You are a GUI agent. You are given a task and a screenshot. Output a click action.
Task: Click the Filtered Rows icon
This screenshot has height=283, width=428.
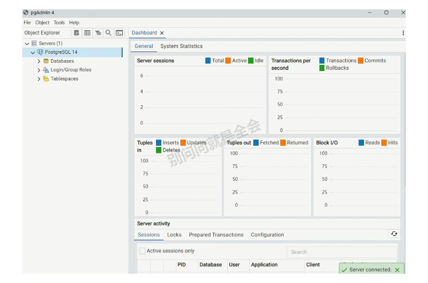click(98, 33)
